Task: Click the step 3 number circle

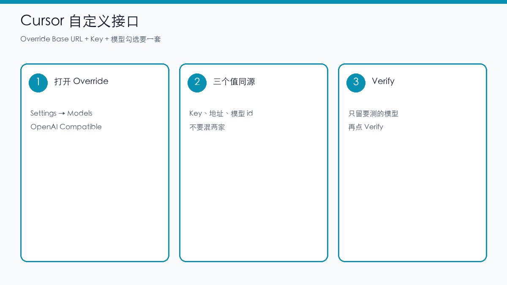Action: tap(356, 82)
